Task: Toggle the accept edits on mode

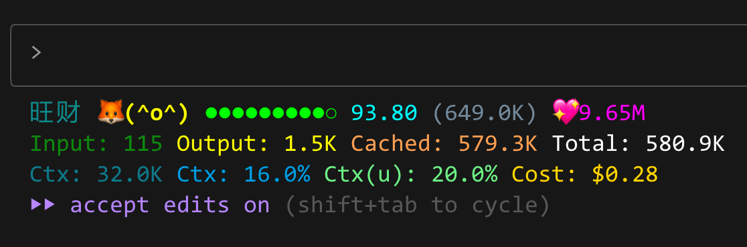Action: (169, 206)
